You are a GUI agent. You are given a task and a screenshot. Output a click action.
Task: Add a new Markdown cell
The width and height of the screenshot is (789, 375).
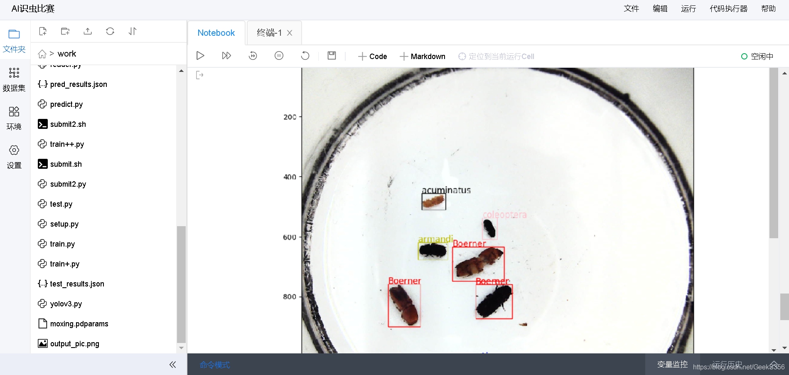(x=422, y=56)
